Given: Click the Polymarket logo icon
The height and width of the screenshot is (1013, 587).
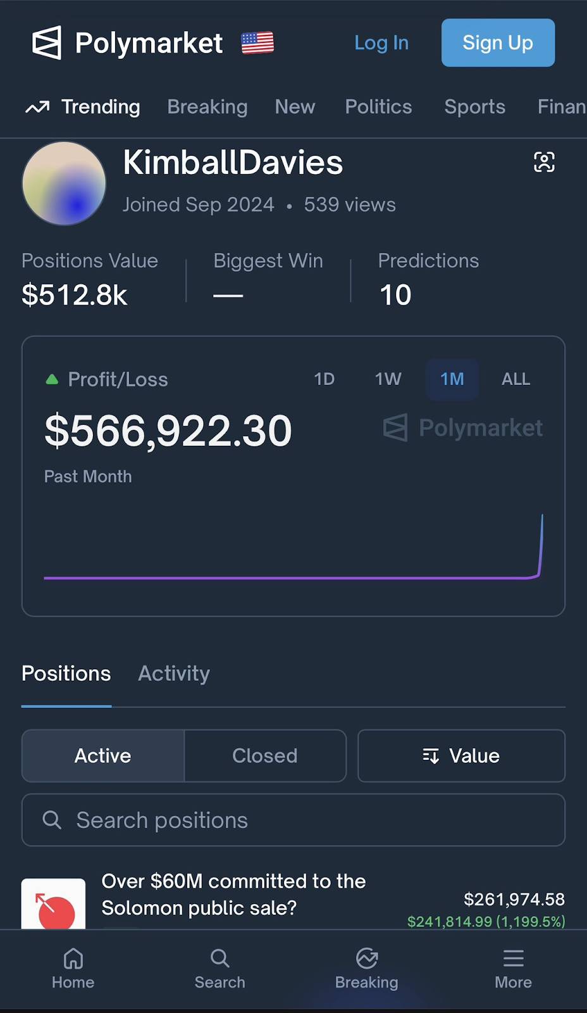Looking at the screenshot, I should [x=47, y=43].
